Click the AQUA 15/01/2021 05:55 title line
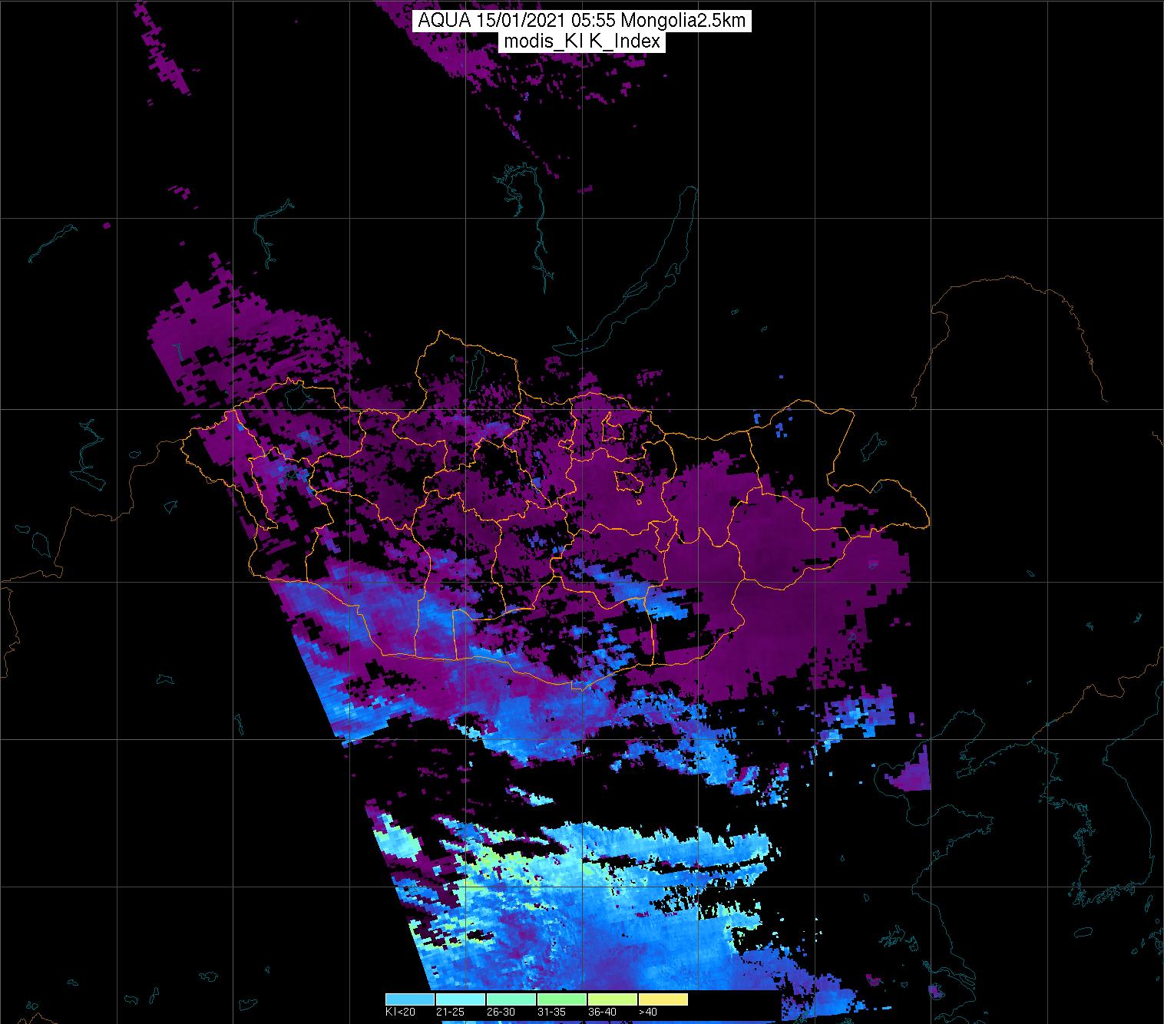The width and height of the screenshot is (1164, 1024). coord(581,21)
